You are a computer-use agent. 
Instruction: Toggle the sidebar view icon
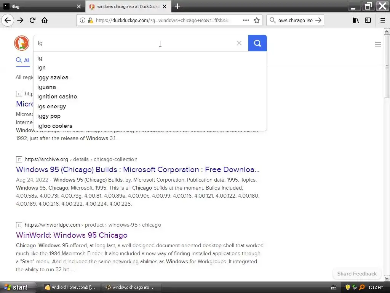[x=368, y=21]
